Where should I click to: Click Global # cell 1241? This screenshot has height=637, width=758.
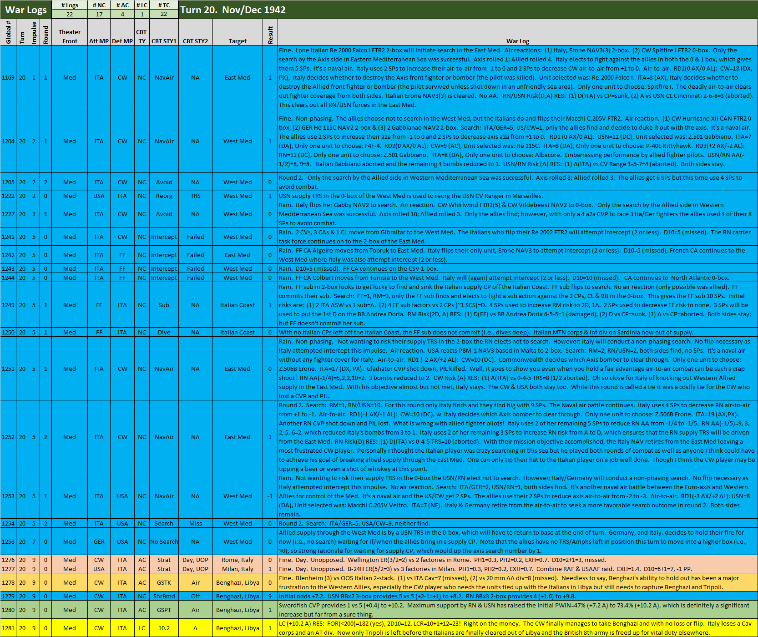[x=8, y=237]
